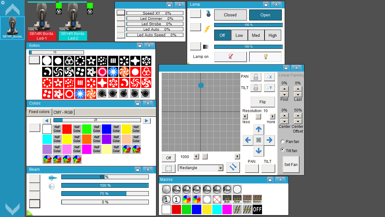Click the Resolution more arrow
This screenshot has width=385, height=217.
pos(272,117)
